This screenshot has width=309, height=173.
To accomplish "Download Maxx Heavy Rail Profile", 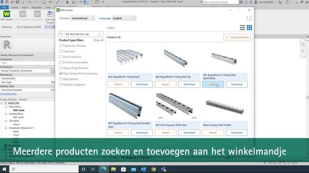I will 237,133.
